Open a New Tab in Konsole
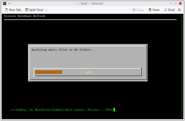Viewport: 185px width, 121px height. pyautogui.click(x=13, y=10)
